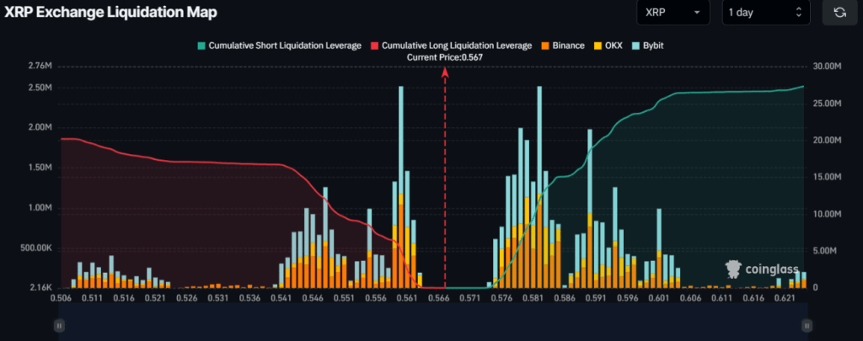Open the 1 day timeframe selector
This screenshot has width=863, height=341.
click(x=766, y=13)
